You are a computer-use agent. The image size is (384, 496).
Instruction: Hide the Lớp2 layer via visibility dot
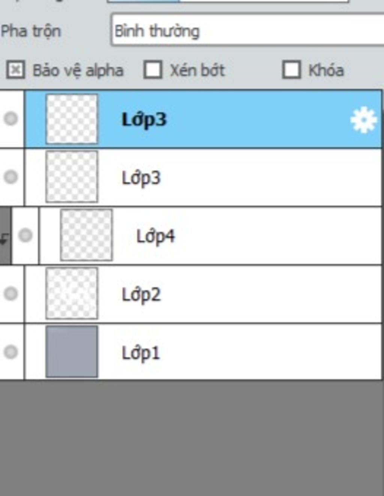coord(11,293)
